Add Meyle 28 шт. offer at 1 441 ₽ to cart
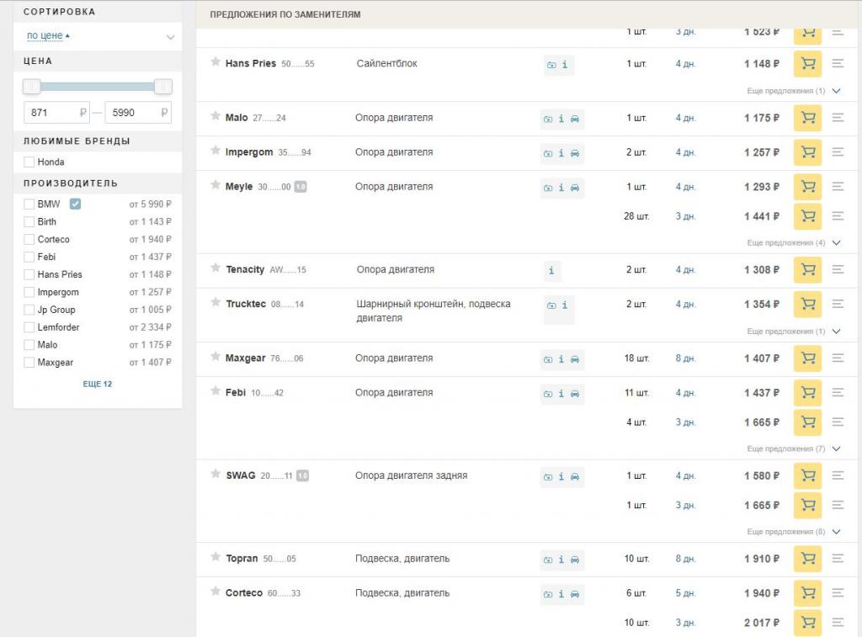Viewport: 862px width, 637px height. pos(807,216)
